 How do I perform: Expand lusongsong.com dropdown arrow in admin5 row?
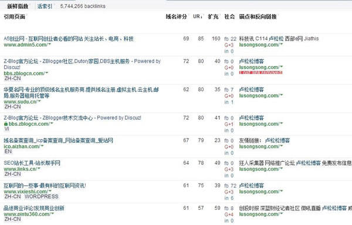click(281, 44)
